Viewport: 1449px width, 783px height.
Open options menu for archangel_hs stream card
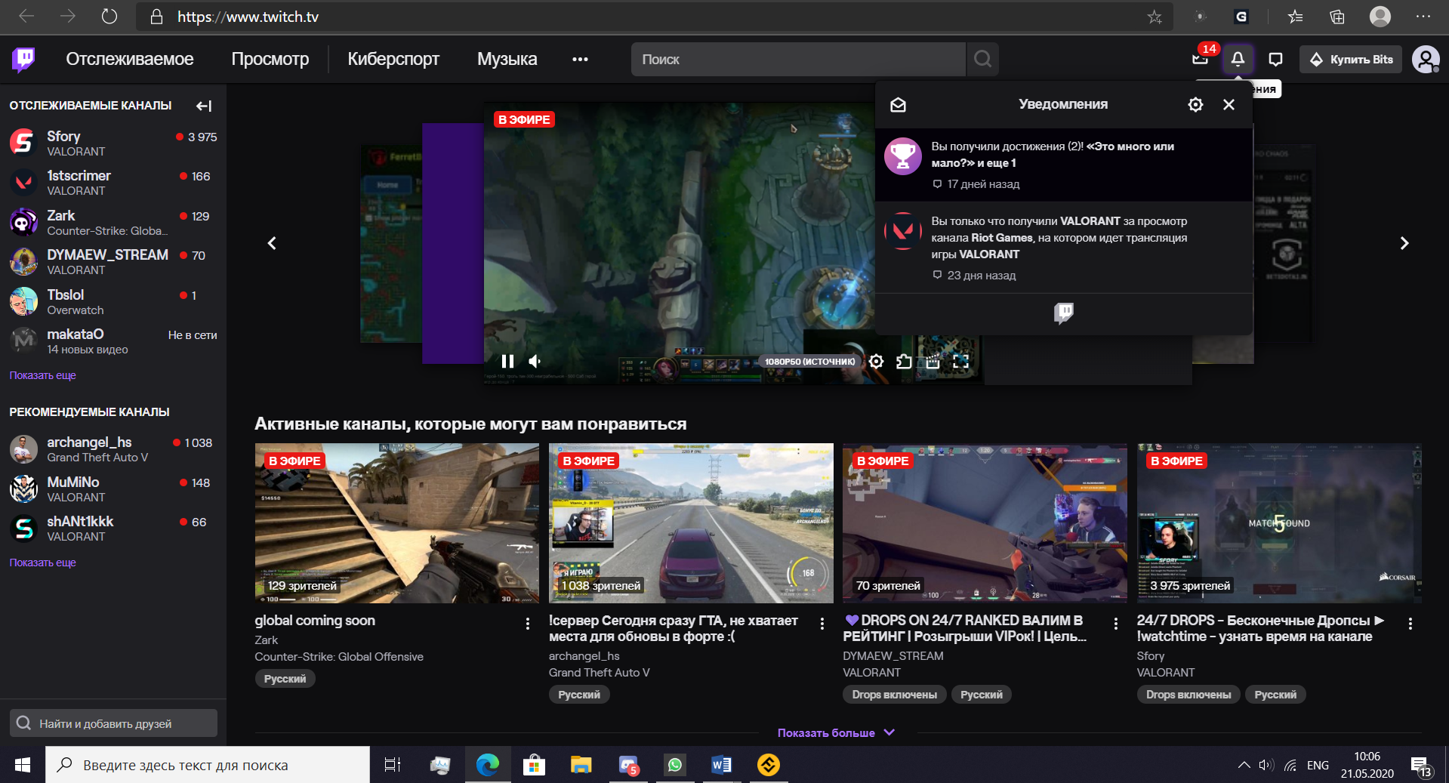point(822,624)
